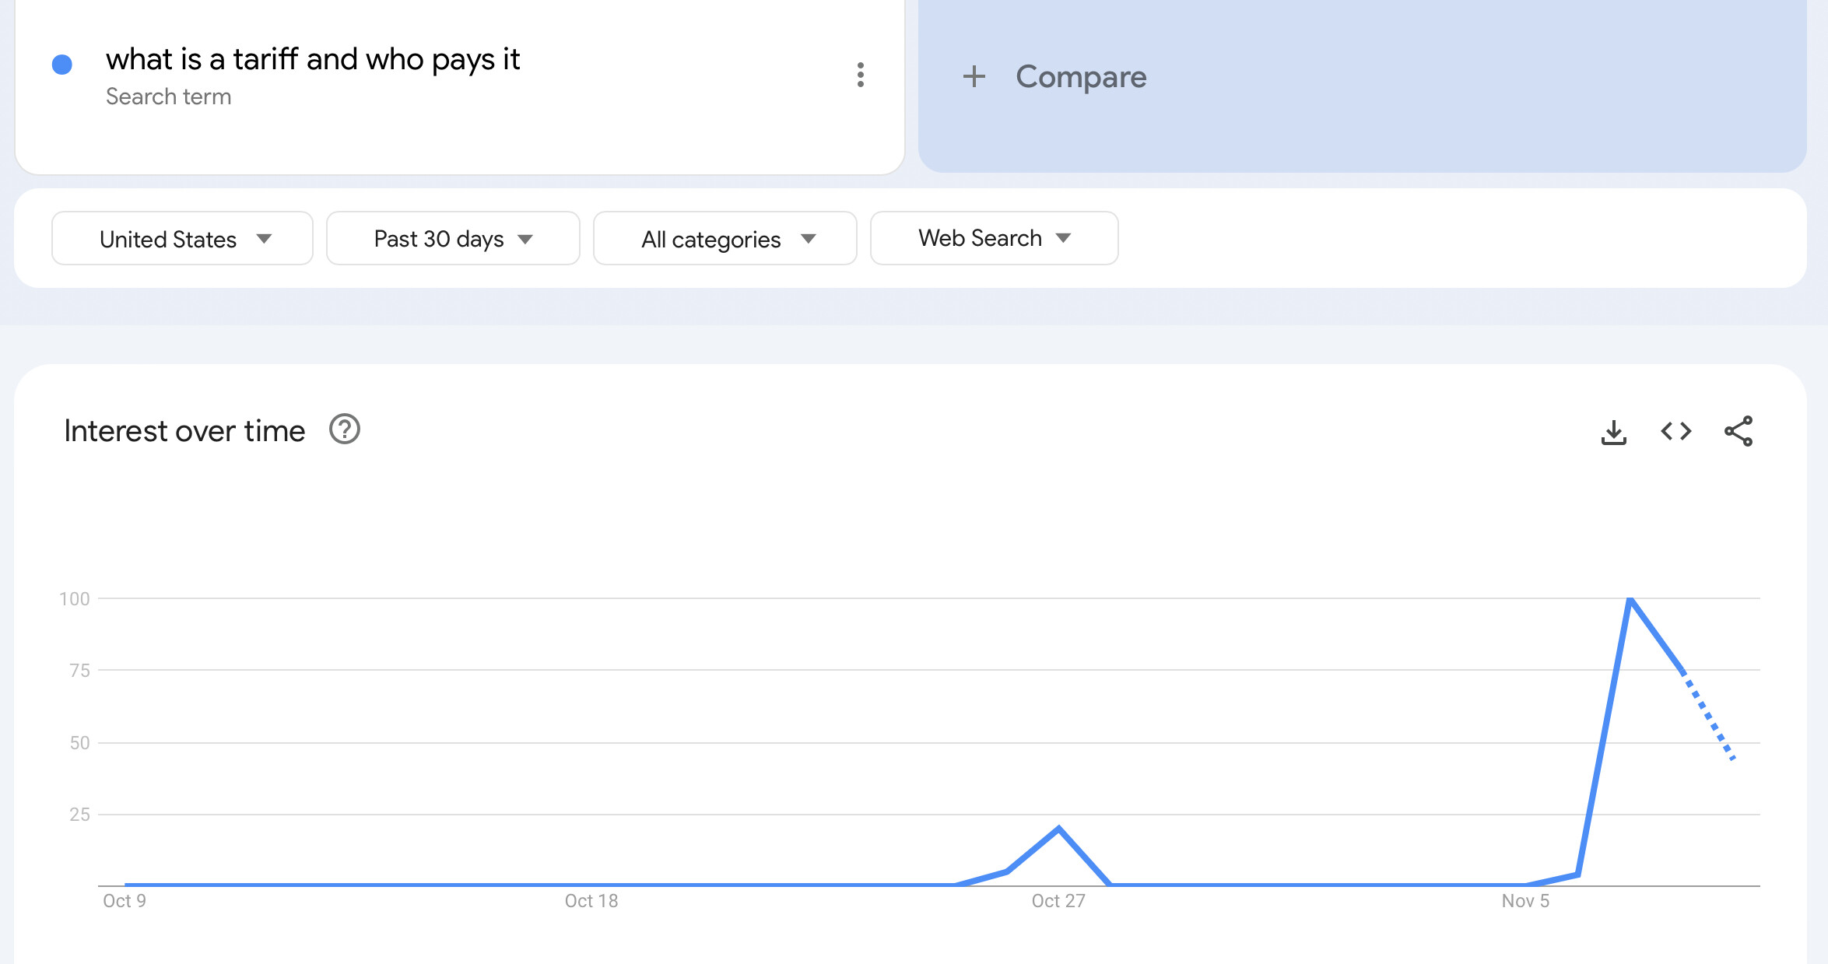
Task: Click the '50' y-axis label
Action: pos(79,743)
